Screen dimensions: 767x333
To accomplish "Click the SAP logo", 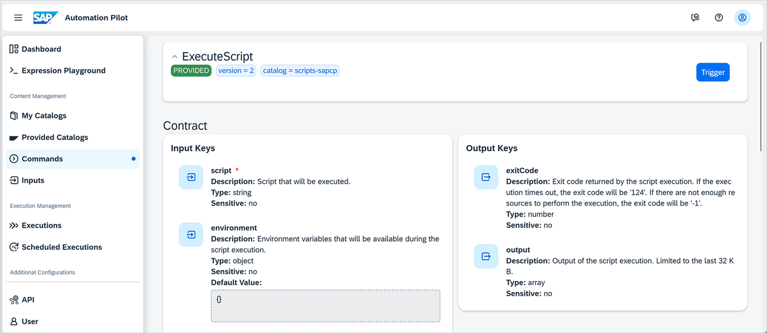I will click(x=45, y=18).
